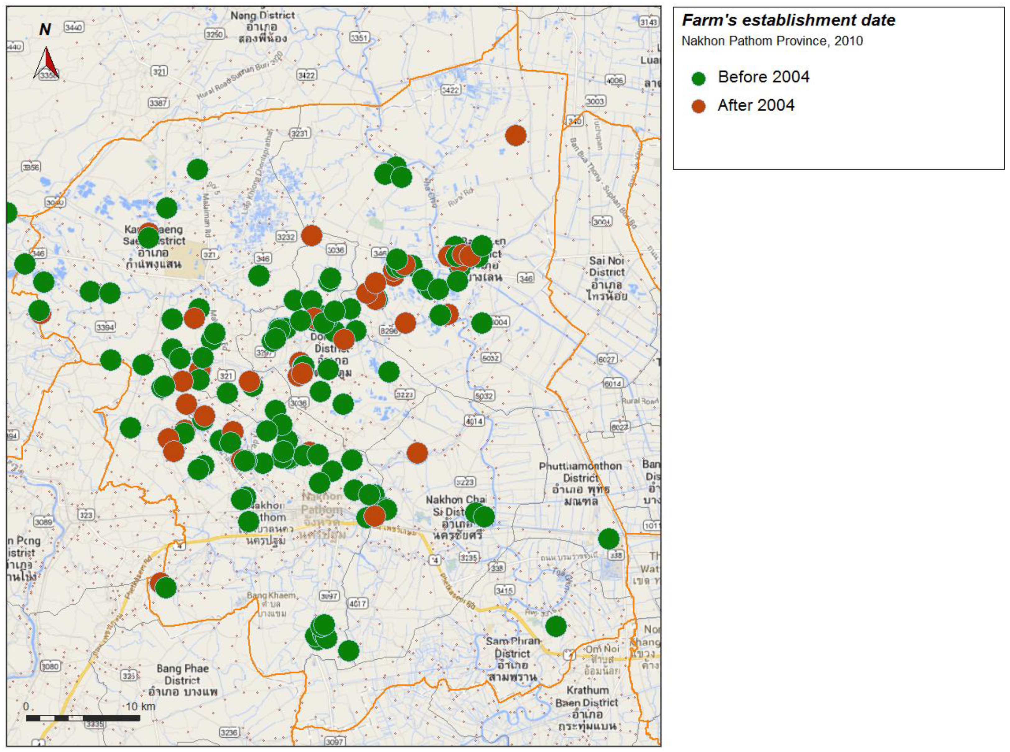Click the green Before 2004 legend dot
Screen dimensions: 1010x752
[x=698, y=78]
